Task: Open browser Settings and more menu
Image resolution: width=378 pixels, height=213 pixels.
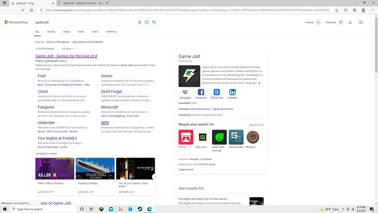Action: (373, 10)
